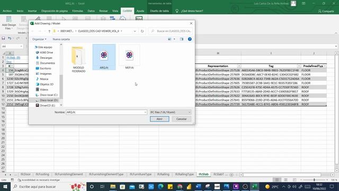Viewport: 339px width, 191px height.
Task: Click the Page Layout view icon in status bar
Action: click(x=286, y=180)
